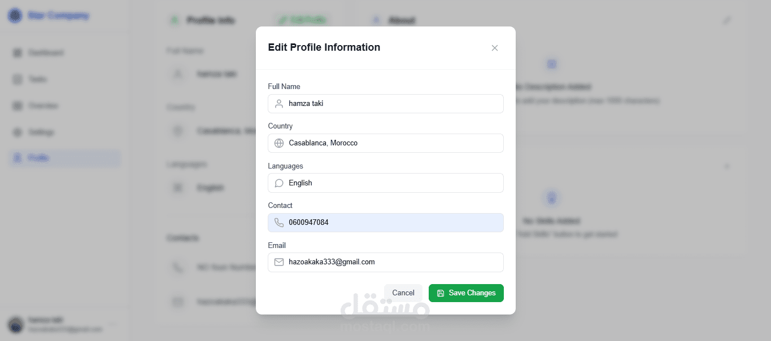
Task: Click the user avatar at sidebar bottom
Action: [x=15, y=325]
